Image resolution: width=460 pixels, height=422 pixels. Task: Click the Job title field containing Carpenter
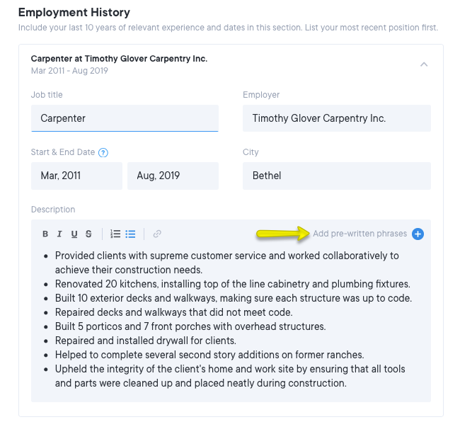(x=125, y=118)
